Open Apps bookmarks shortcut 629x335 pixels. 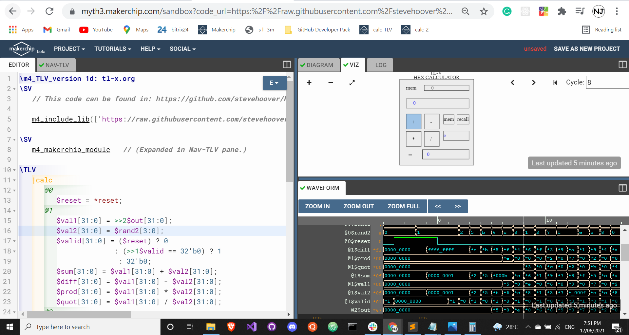pos(21,29)
